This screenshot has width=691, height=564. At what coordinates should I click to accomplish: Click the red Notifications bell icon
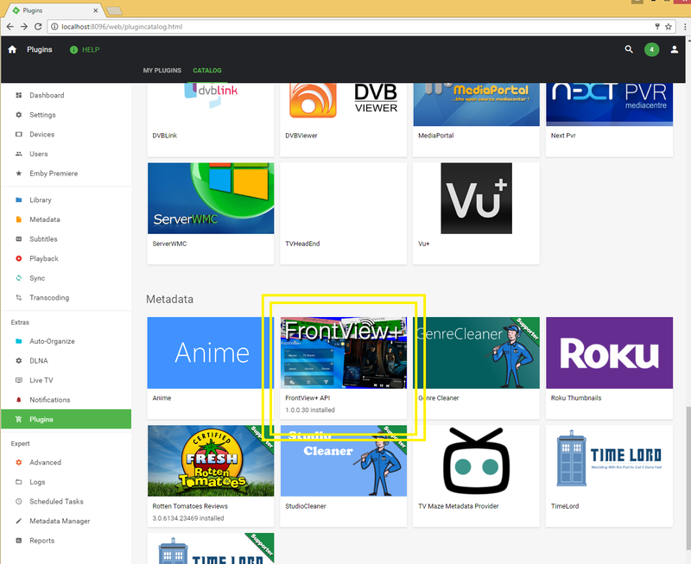click(x=18, y=400)
